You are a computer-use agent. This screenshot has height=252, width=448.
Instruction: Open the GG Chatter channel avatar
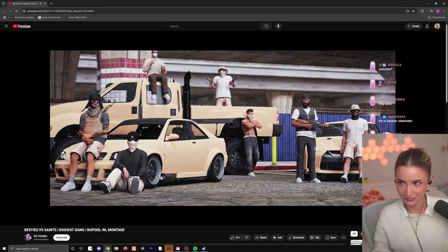pyautogui.click(x=28, y=237)
